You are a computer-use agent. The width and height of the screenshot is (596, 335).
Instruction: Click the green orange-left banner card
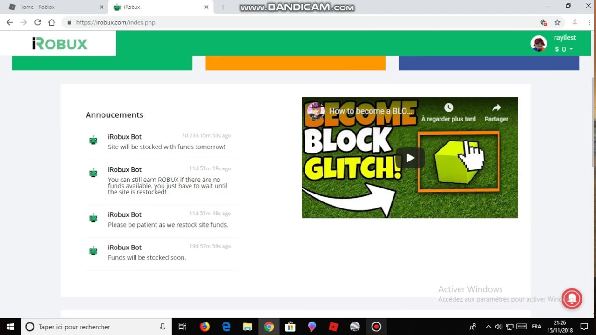pos(102,63)
